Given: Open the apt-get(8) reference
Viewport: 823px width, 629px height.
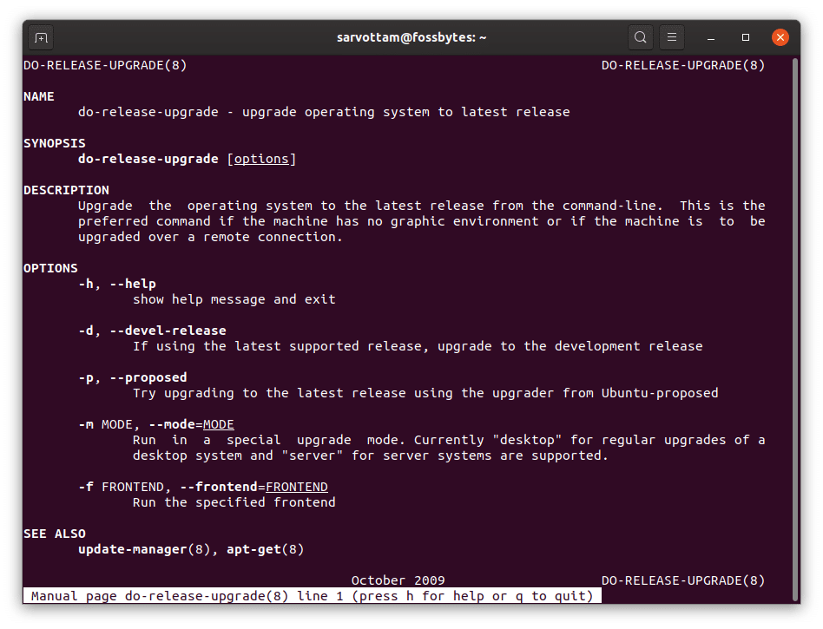Looking at the screenshot, I should [265, 549].
